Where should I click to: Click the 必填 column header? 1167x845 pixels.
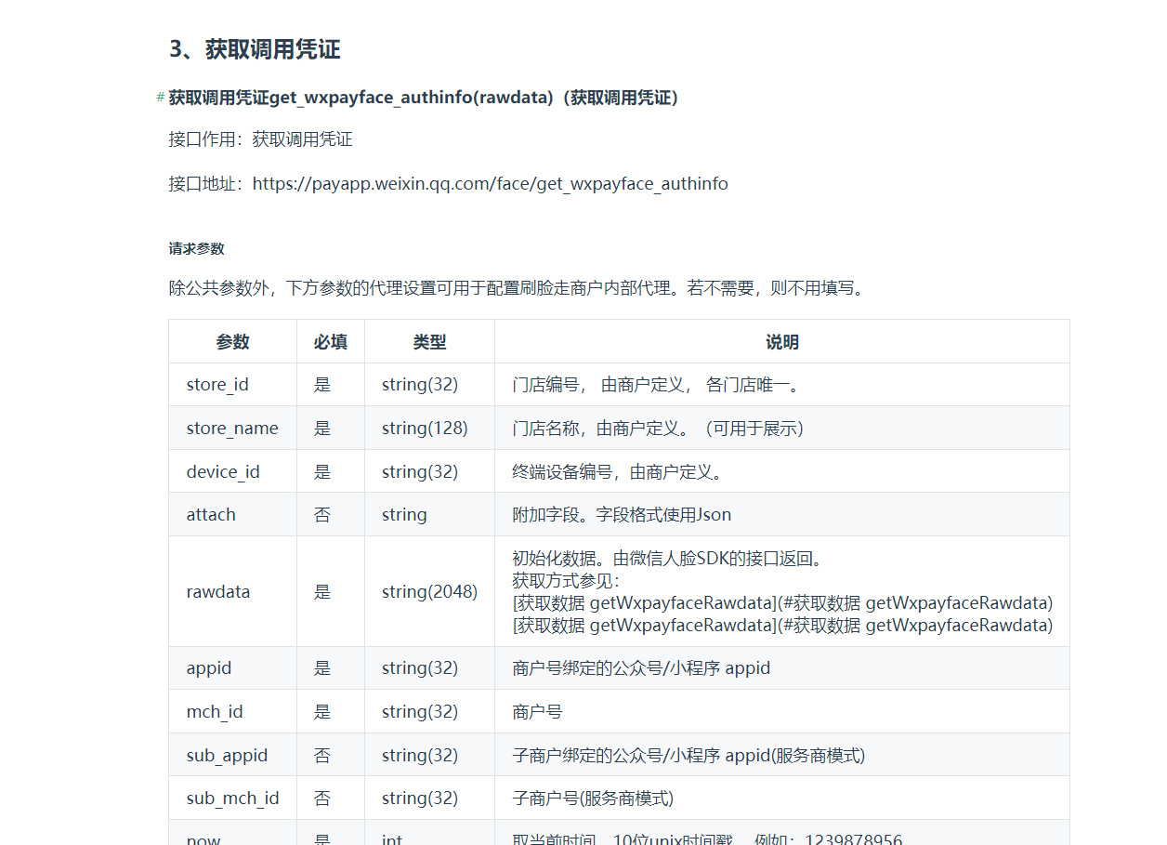[331, 342]
